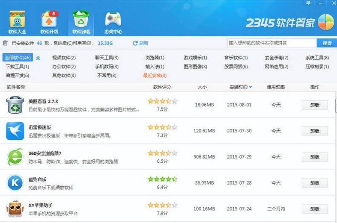The width and height of the screenshot is (337, 223).
Task: Select the 办公软件(2) category
Action: click(x=64, y=67)
